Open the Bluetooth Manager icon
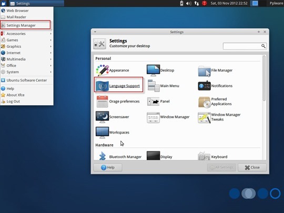This screenshot has width=284, height=213. (x=103, y=156)
